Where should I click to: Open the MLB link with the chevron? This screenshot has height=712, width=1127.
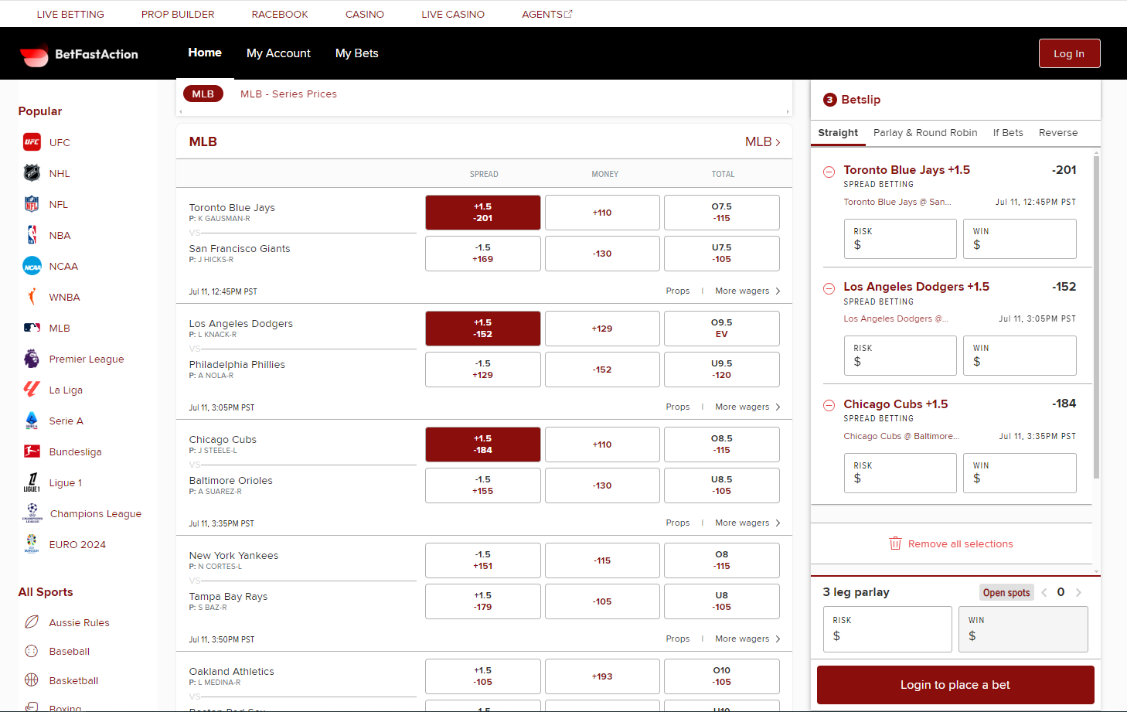click(762, 141)
